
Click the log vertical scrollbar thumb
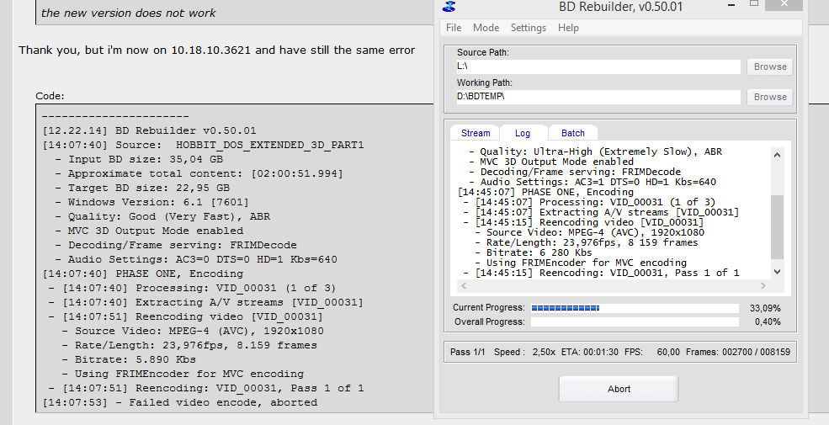pyautogui.click(x=777, y=227)
